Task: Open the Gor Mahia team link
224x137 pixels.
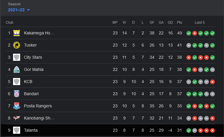Action: tap(34, 69)
